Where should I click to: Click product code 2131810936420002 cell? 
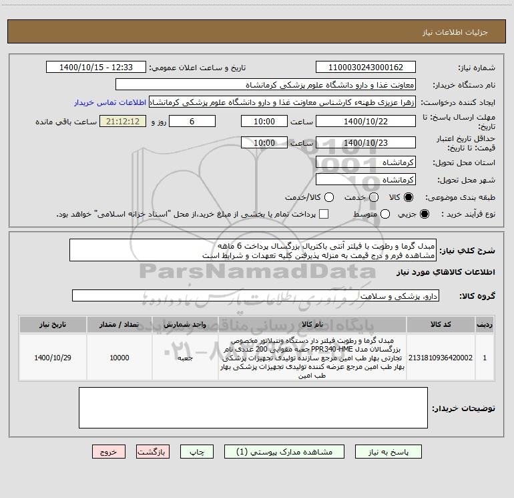pos(441,358)
